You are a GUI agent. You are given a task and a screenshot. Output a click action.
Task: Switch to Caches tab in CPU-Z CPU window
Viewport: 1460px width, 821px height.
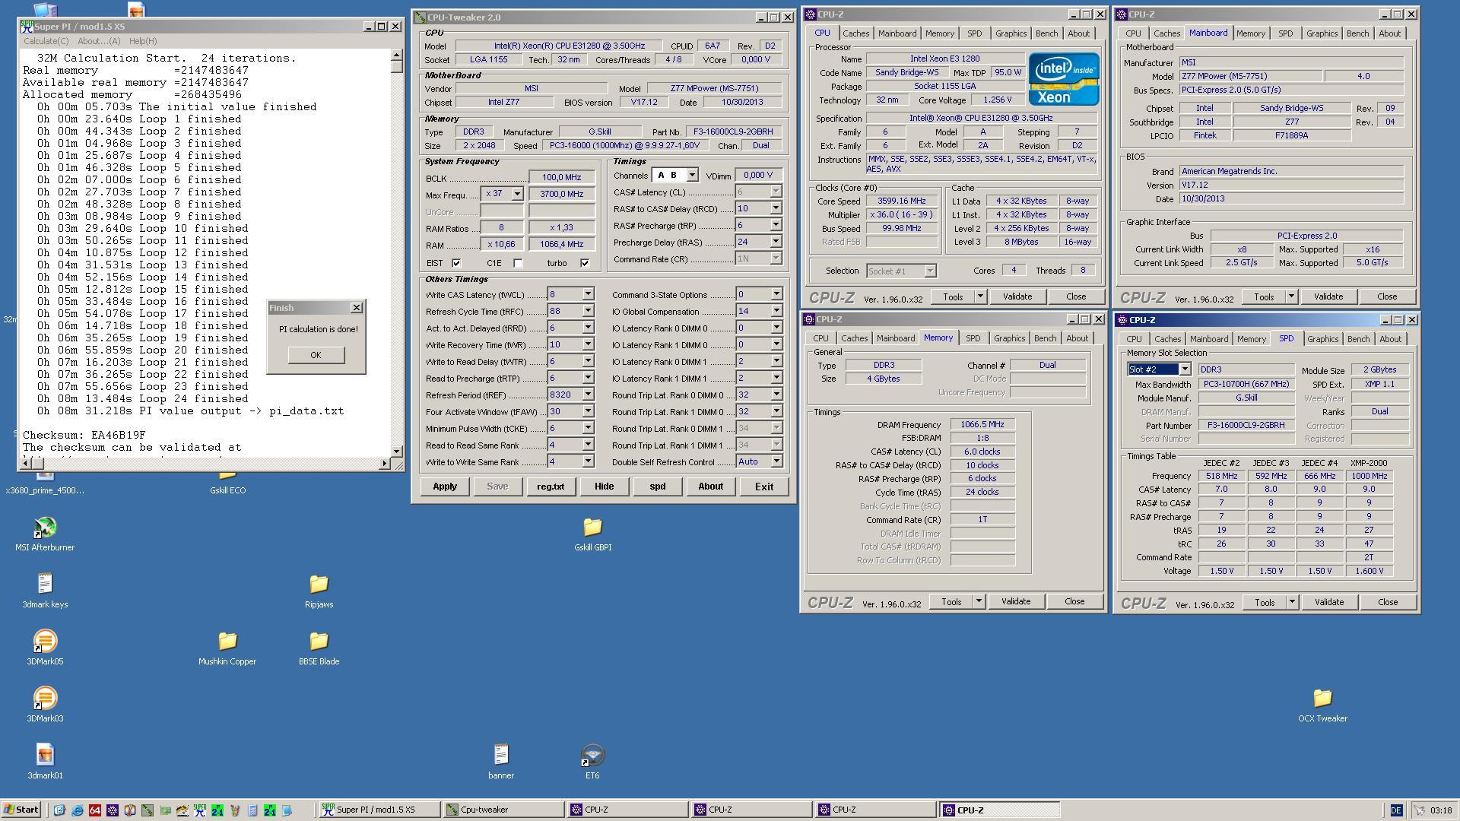pos(855,33)
